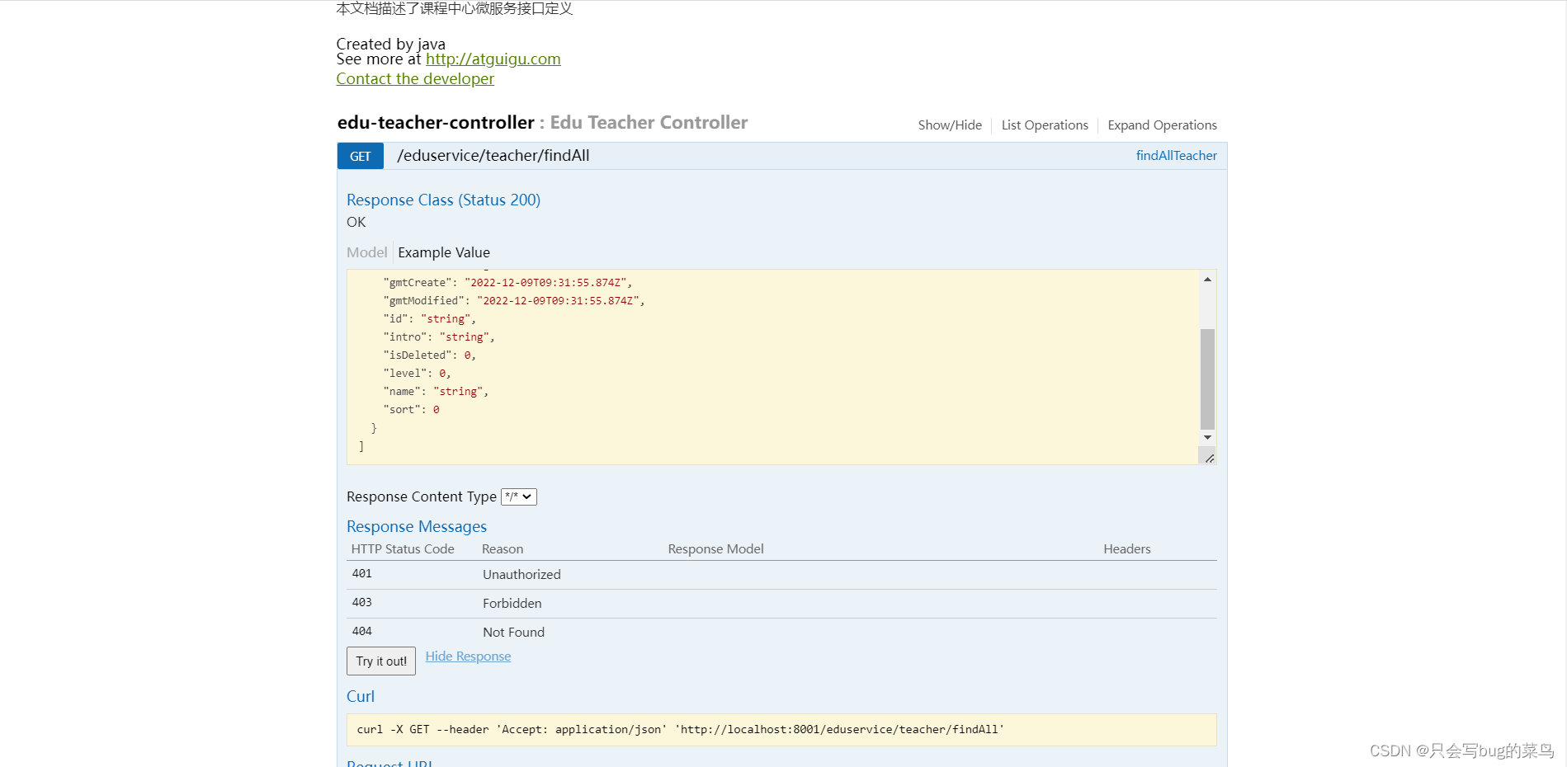Select the curl command text area
This screenshot has width=1567, height=767.
coord(781,730)
